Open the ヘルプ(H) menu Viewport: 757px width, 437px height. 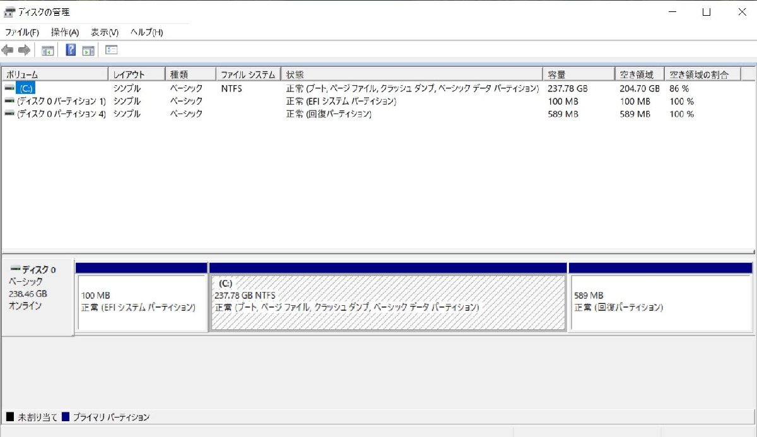[x=147, y=32]
